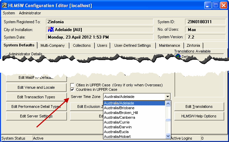Click Edit Translations button
229x142 pixels.
coord(199,106)
